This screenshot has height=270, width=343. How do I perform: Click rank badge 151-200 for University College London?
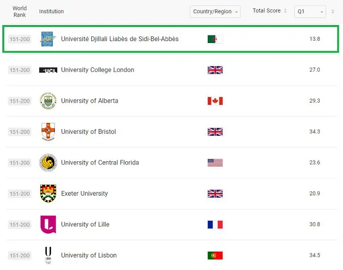(20, 70)
